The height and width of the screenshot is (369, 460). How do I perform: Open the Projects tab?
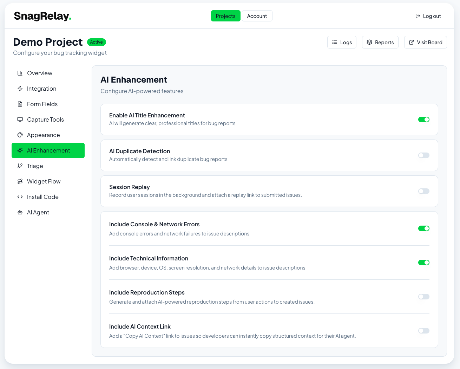tap(226, 16)
